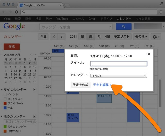Collapse the 2013年 2月 mini calendar
The height and width of the screenshot is (136, 165).
click(x=2, y=55)
